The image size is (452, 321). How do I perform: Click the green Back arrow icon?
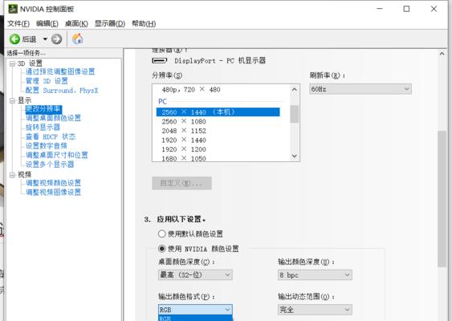pos(14,39)
